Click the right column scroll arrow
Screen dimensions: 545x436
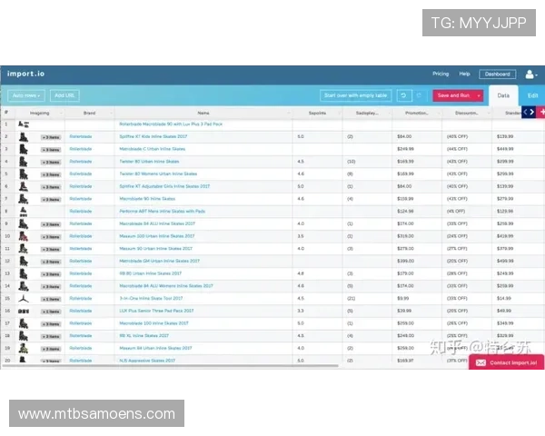pos(532,112)
